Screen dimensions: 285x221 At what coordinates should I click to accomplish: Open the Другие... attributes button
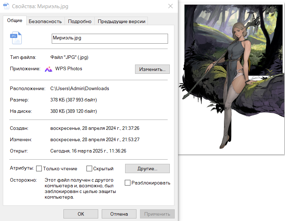[x=147, y=168]
